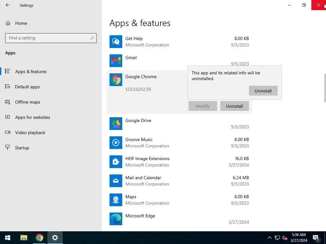Click the Video playback sidebar icon
Image resolution: width=326 pixels, height=244 pixels.
click(x=8, y=132)
